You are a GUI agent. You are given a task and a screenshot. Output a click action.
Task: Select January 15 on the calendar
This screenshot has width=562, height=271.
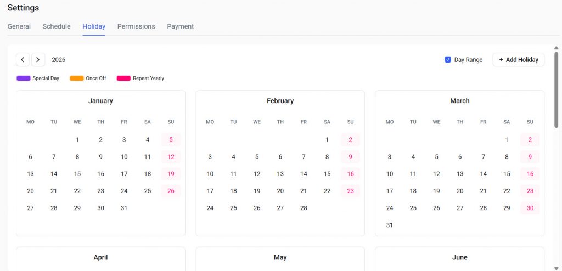pyautogui.click(x=77, y=174)
